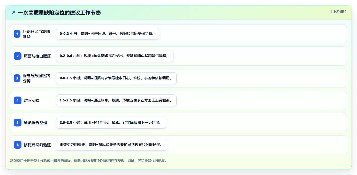Click step number badge 1

(x=18, y=34)
